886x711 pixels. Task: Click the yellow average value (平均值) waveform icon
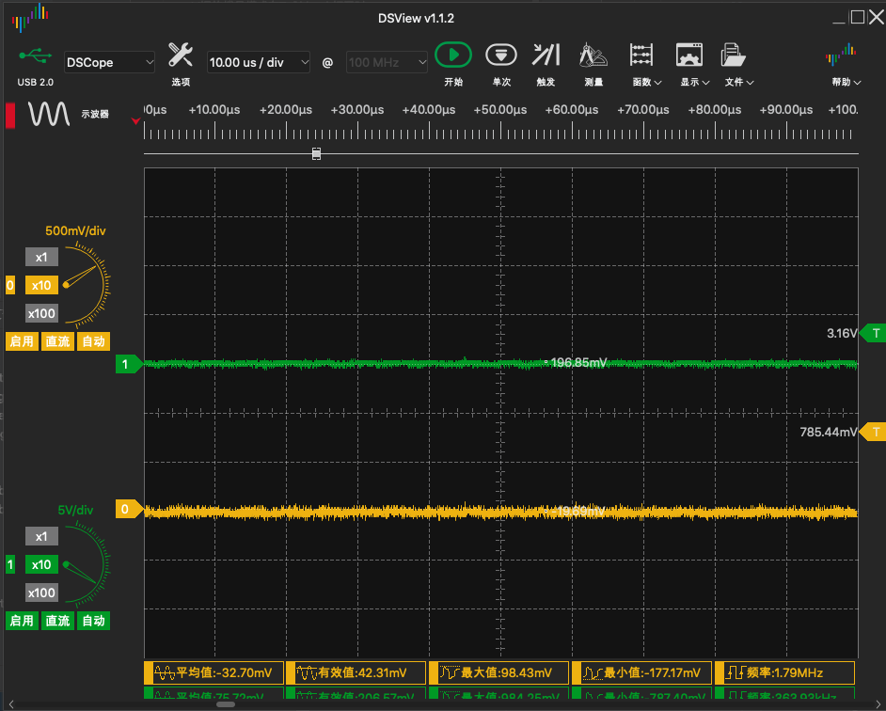[x=165, y=672]
